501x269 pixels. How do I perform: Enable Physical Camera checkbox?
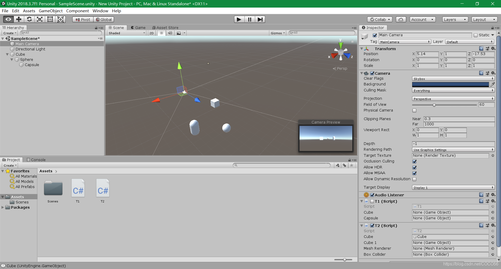[x=414, y=110]
